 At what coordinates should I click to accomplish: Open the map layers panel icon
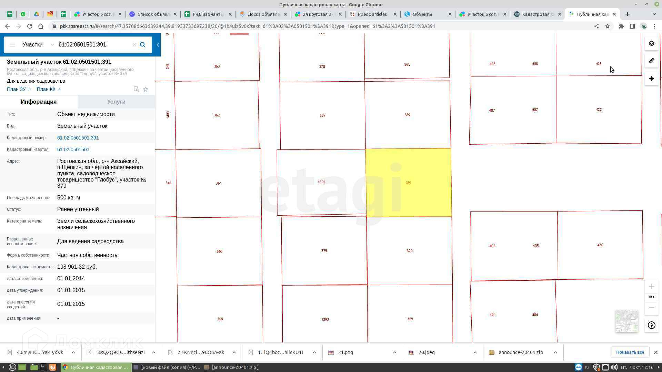pyautogui.click(x=651, y=43)
